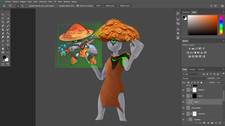The width and height of the screenshot is (225, 126).
Task: Open the Capas panel options menu
Action: [x=224, y=69]
